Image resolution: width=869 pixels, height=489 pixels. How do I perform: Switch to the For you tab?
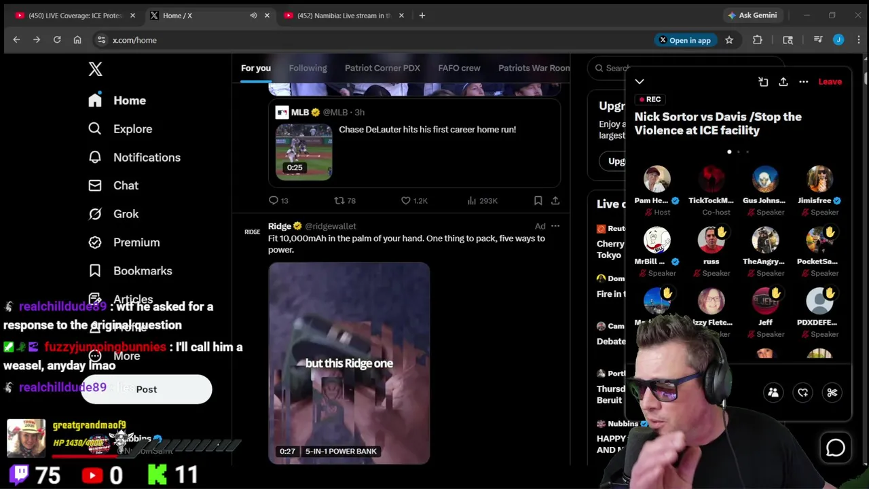click(256, 68)
